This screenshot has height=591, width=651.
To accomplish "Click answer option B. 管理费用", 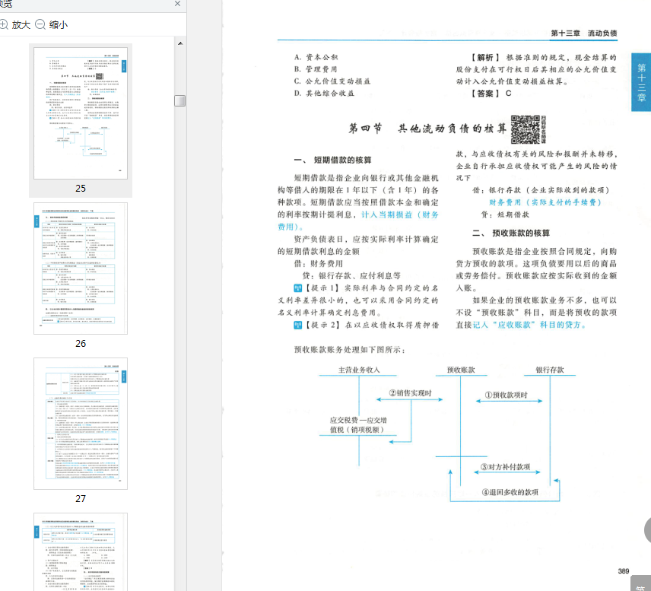I will click(x=316, y=69).
